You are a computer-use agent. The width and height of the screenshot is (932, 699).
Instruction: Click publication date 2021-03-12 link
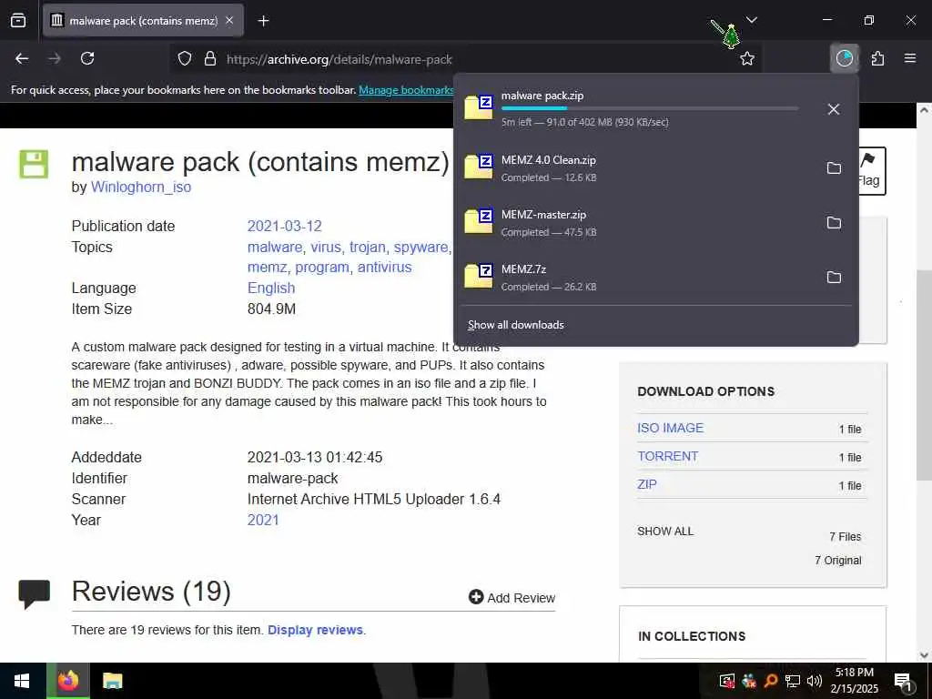coord(284,227)
